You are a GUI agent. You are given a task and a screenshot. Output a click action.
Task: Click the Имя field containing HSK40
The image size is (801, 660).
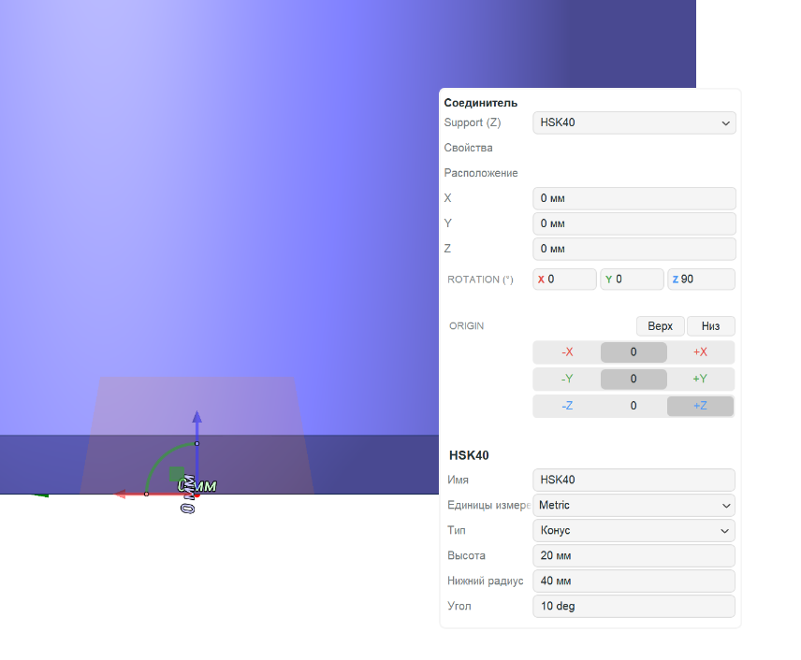click(634, 480)
